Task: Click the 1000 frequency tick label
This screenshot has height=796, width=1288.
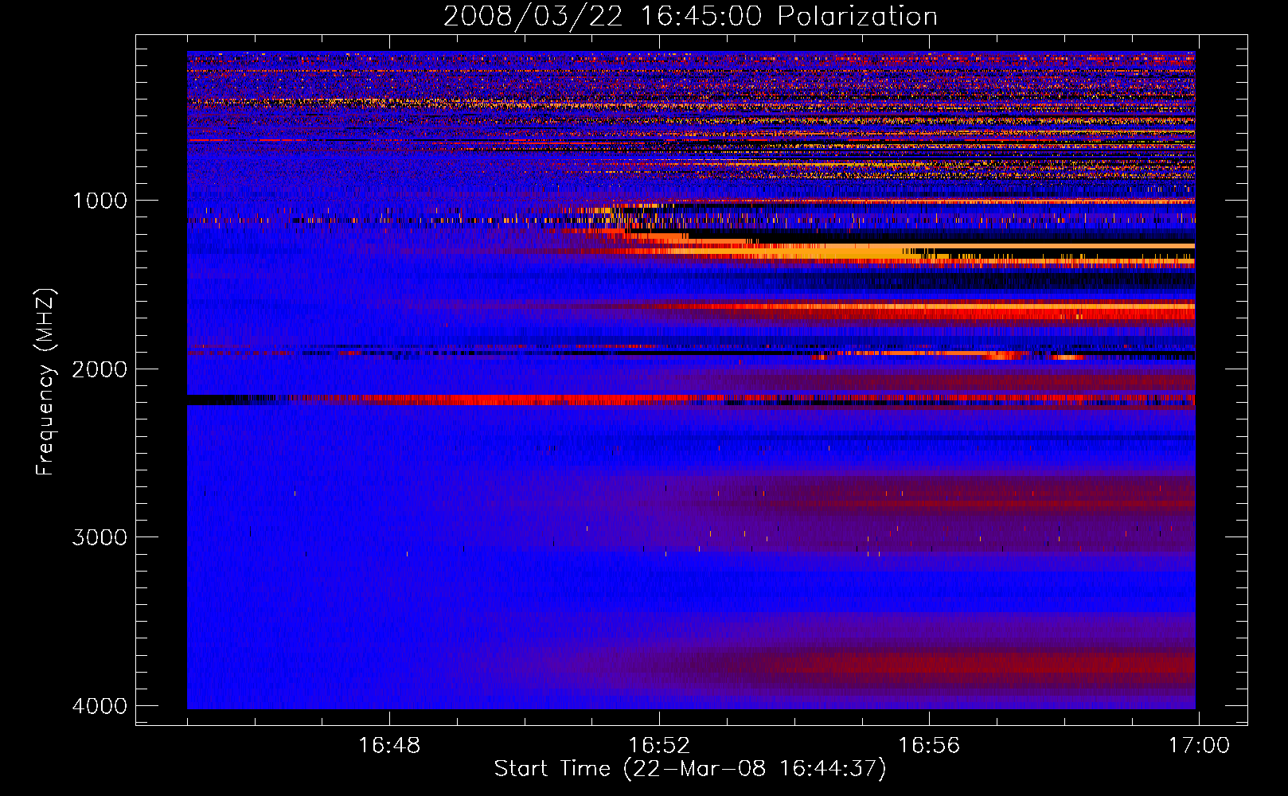Action: [x=100, y=201]
